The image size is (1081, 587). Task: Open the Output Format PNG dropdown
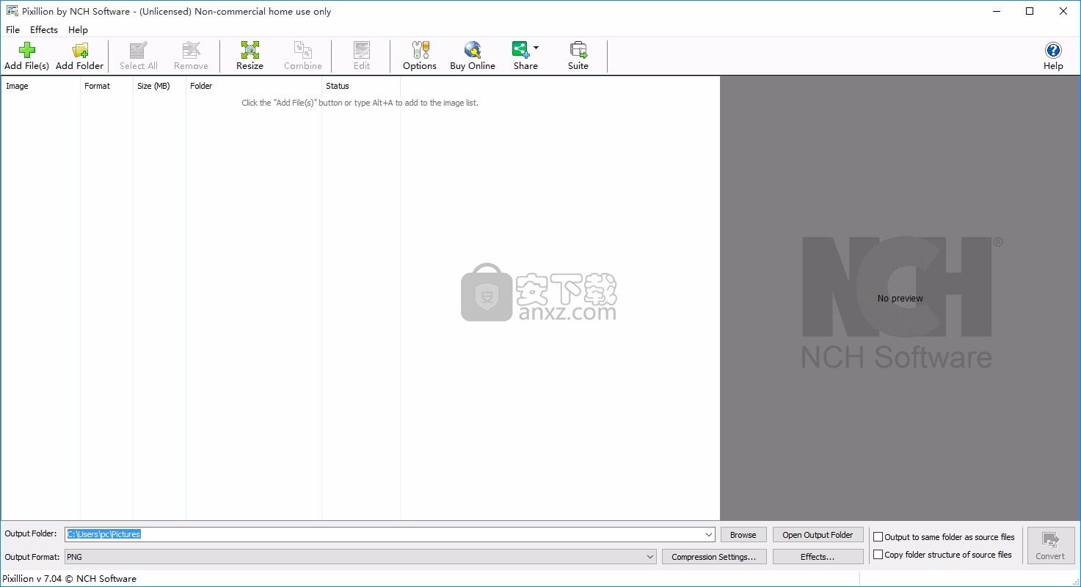coord(360,557)
